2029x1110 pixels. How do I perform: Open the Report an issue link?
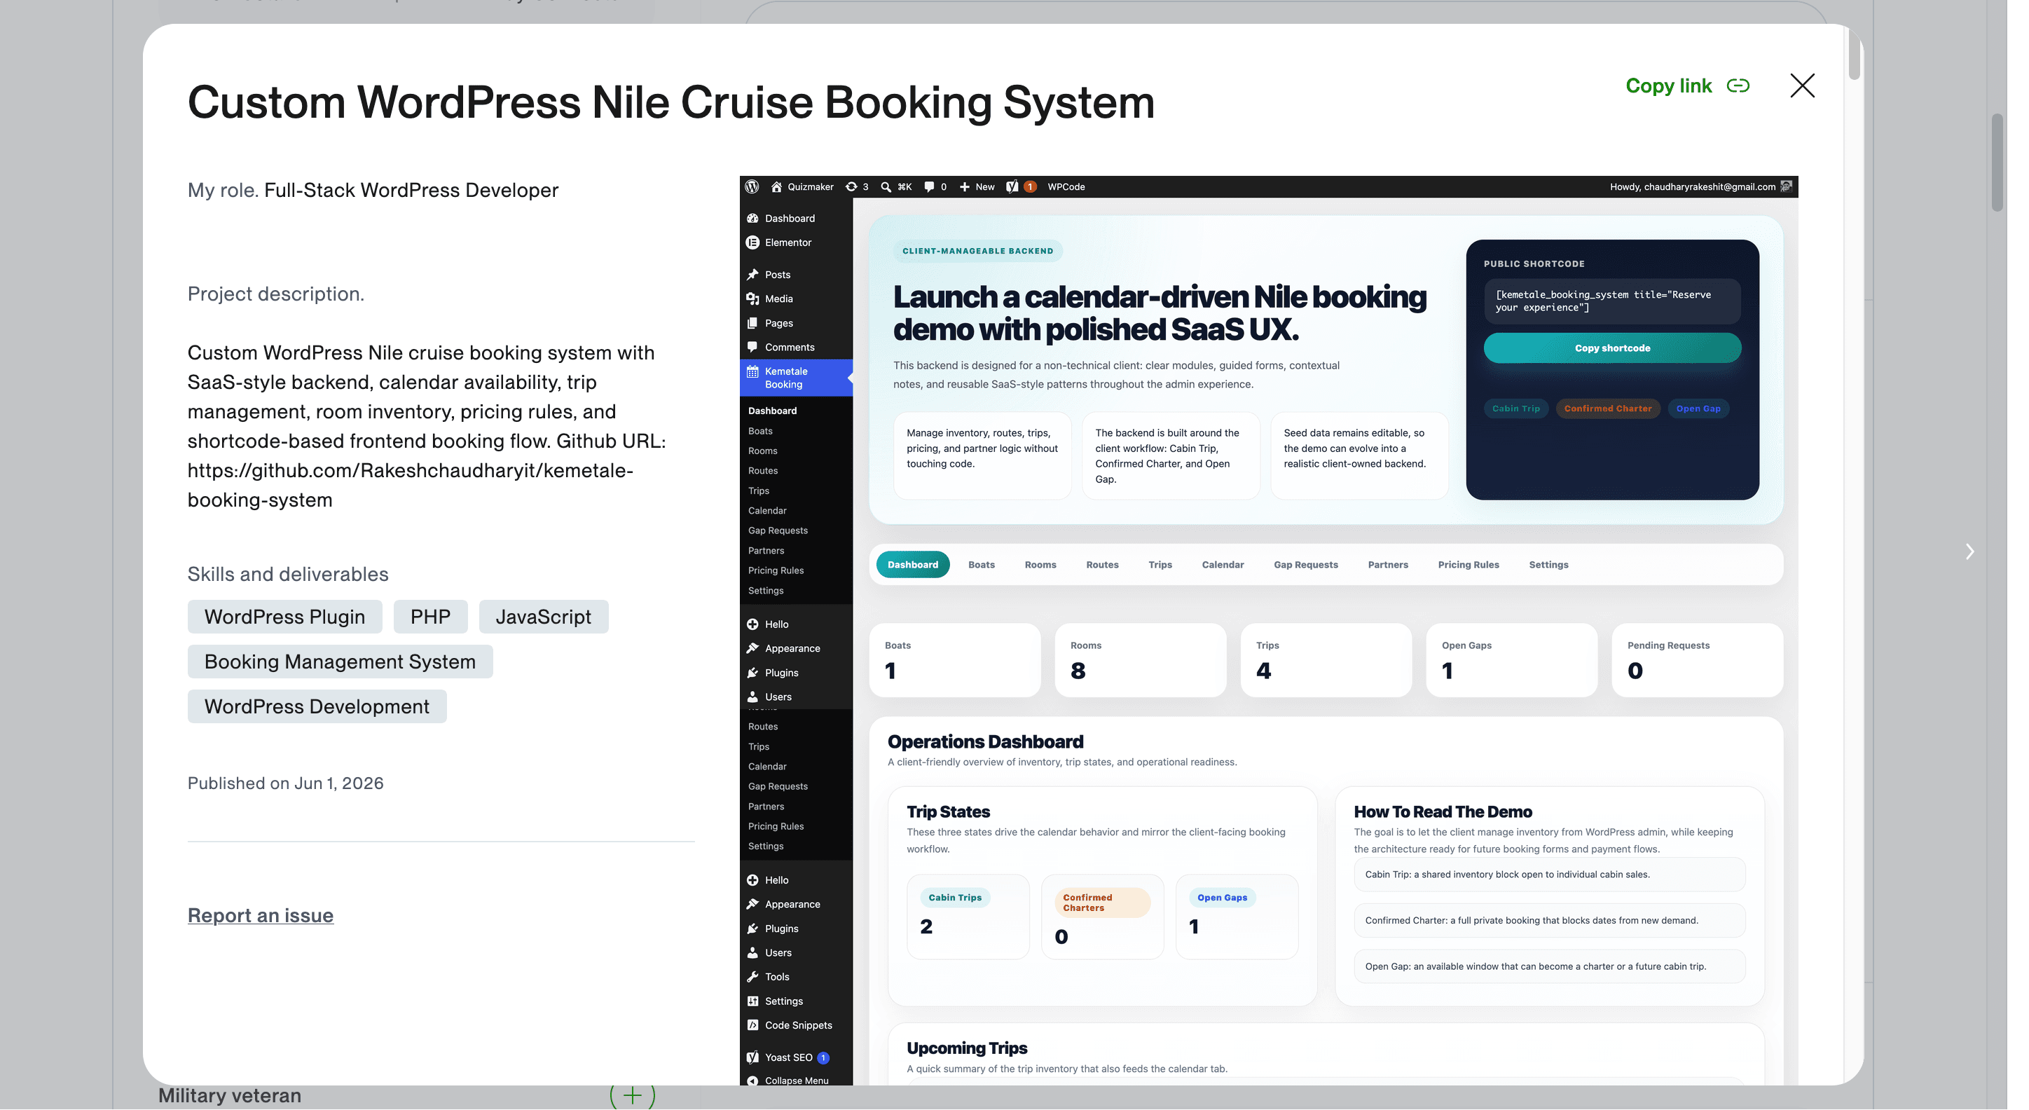coord(260,914)
